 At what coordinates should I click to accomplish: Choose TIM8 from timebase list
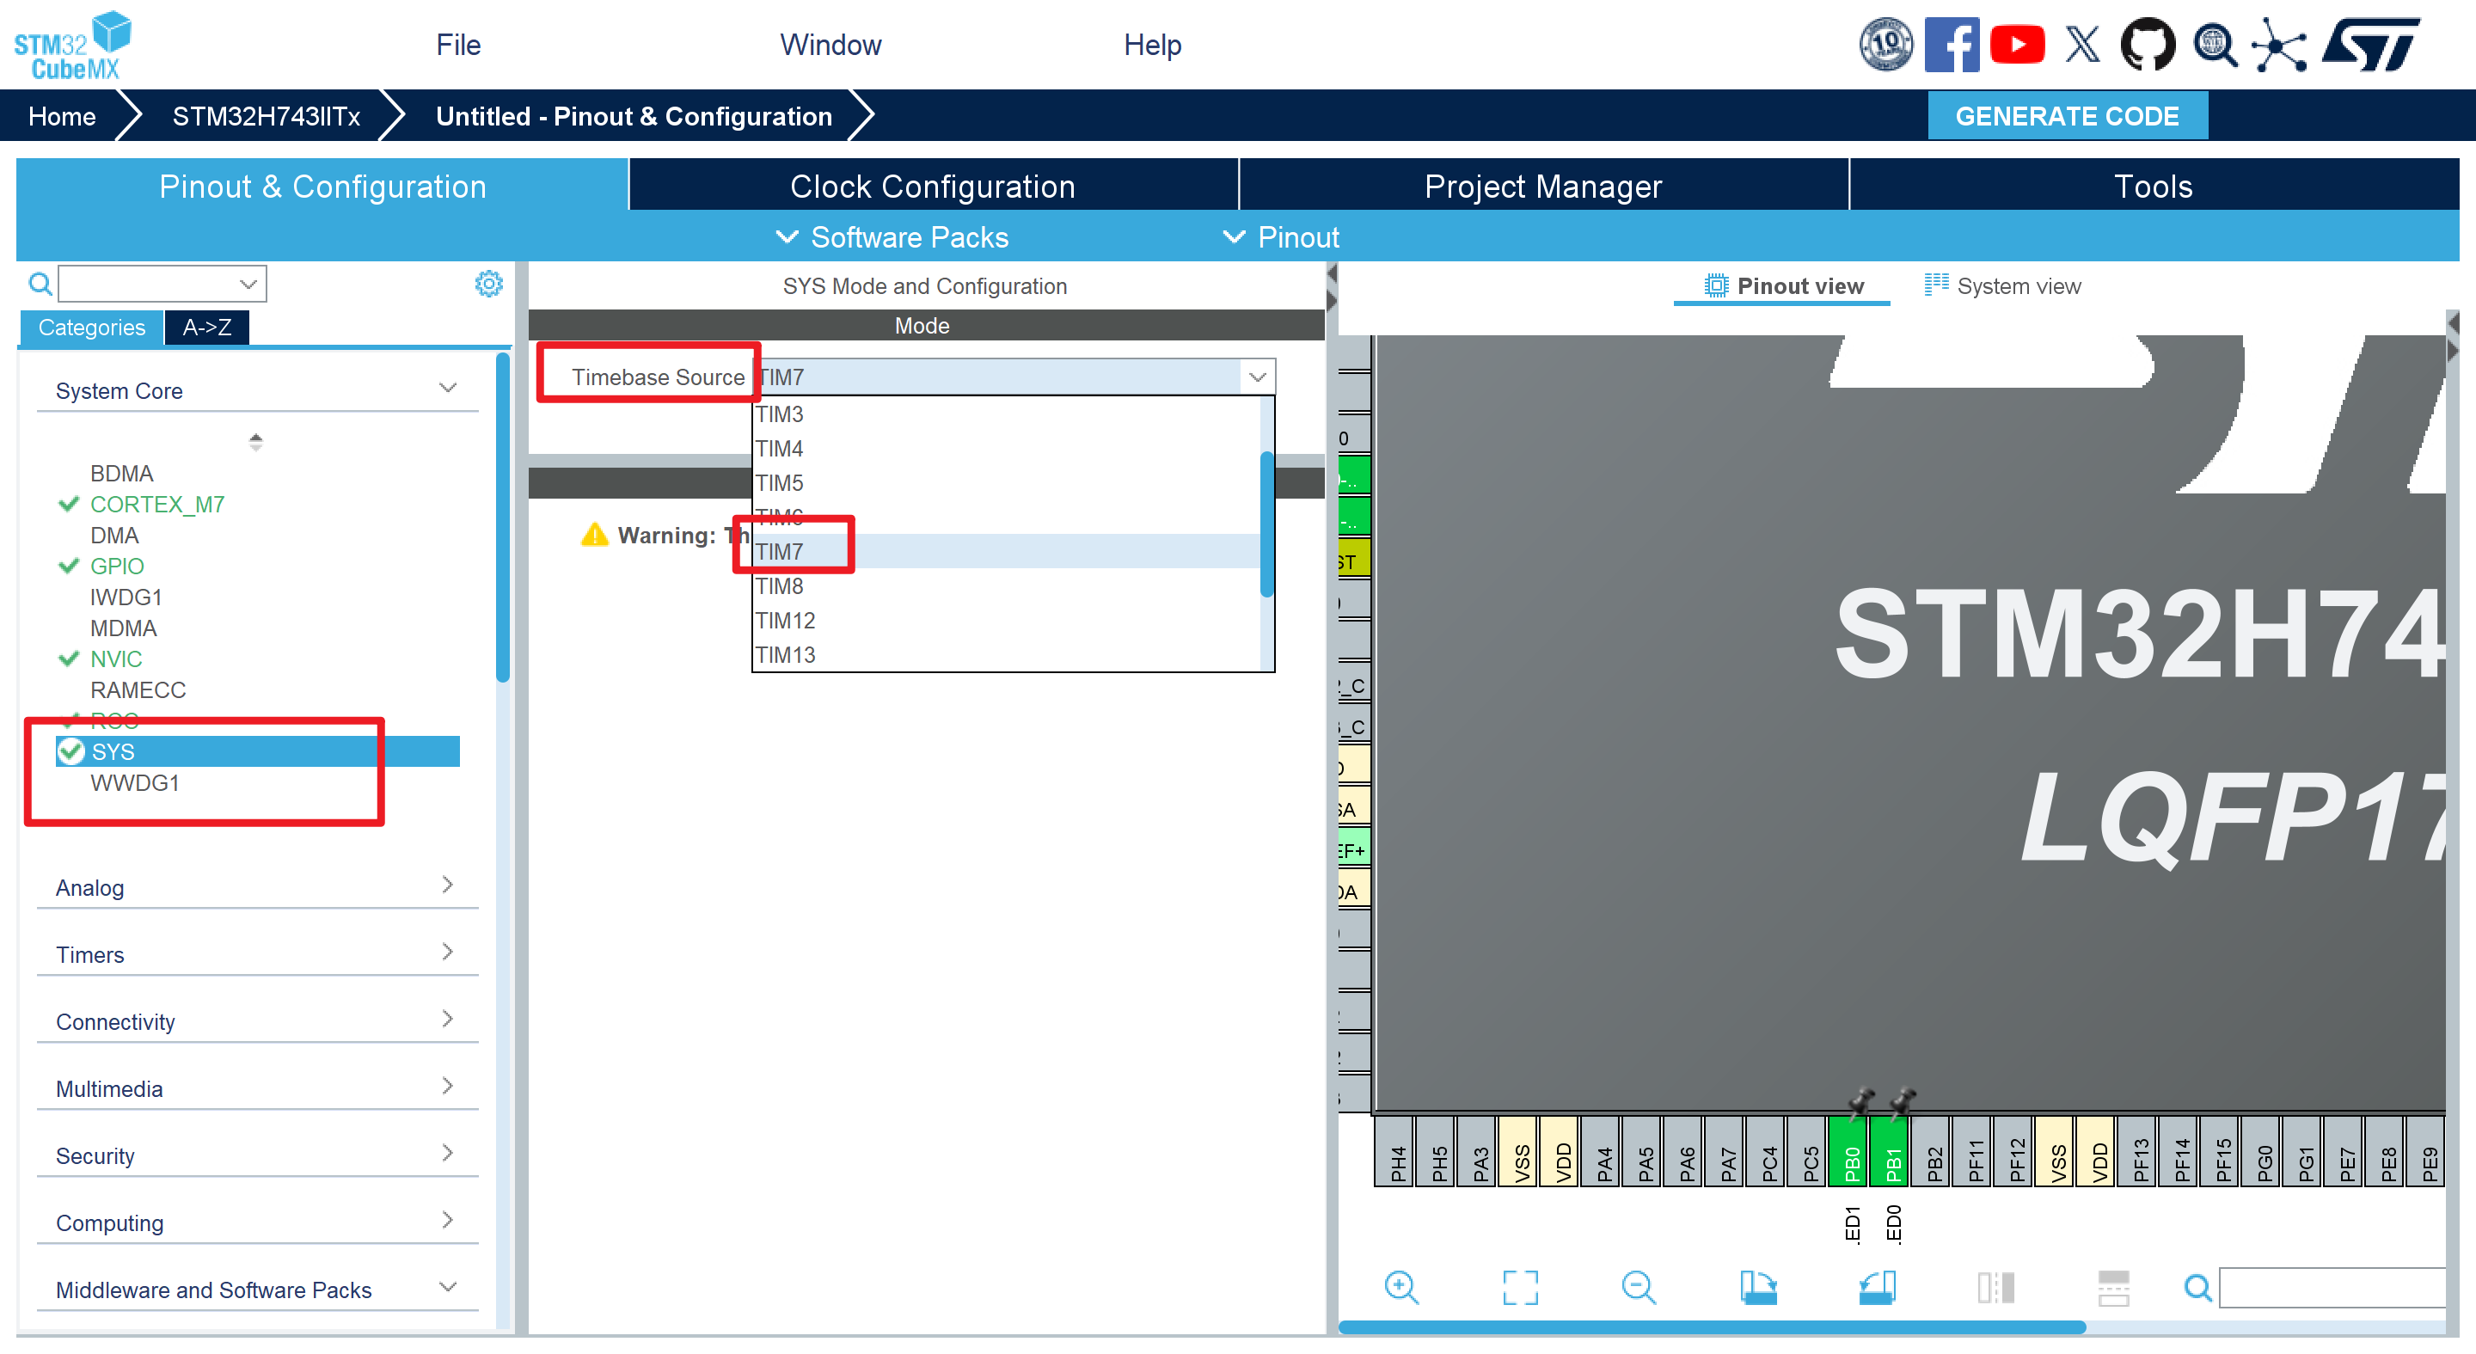pos(1007,586)
